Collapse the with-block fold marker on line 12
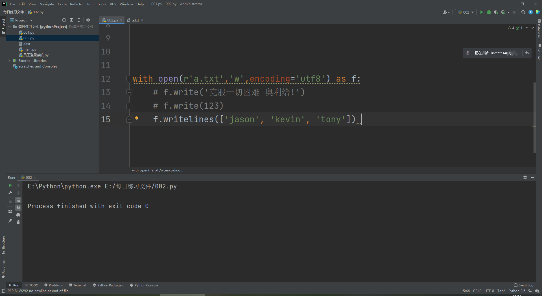542x296 pixels. coord(129,79)
